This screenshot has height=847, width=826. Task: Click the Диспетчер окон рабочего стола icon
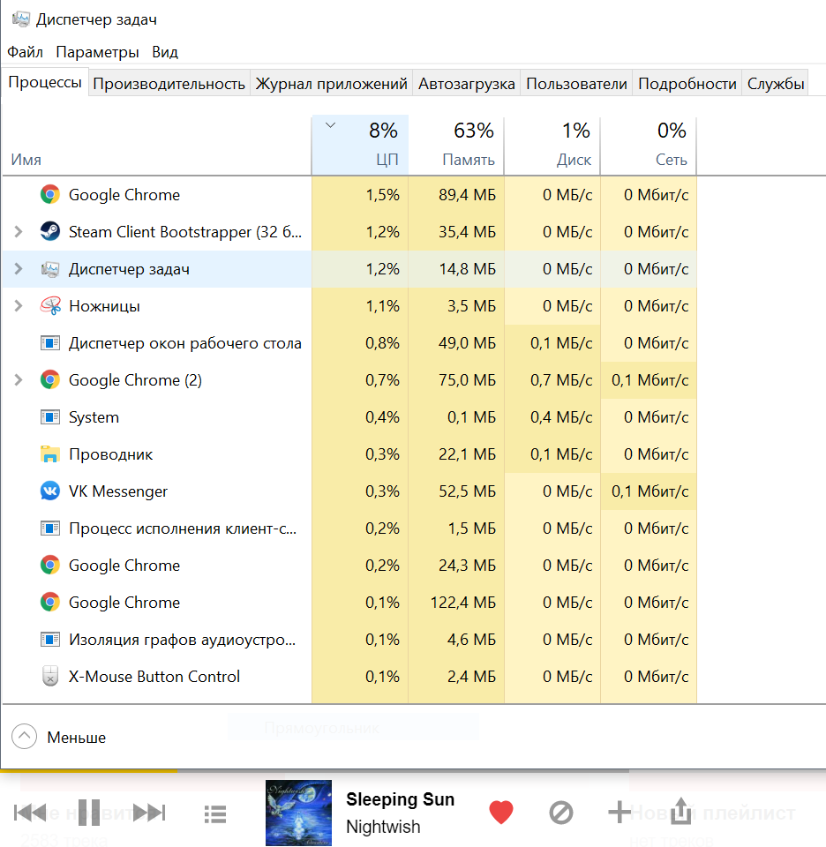click(49, 343)
